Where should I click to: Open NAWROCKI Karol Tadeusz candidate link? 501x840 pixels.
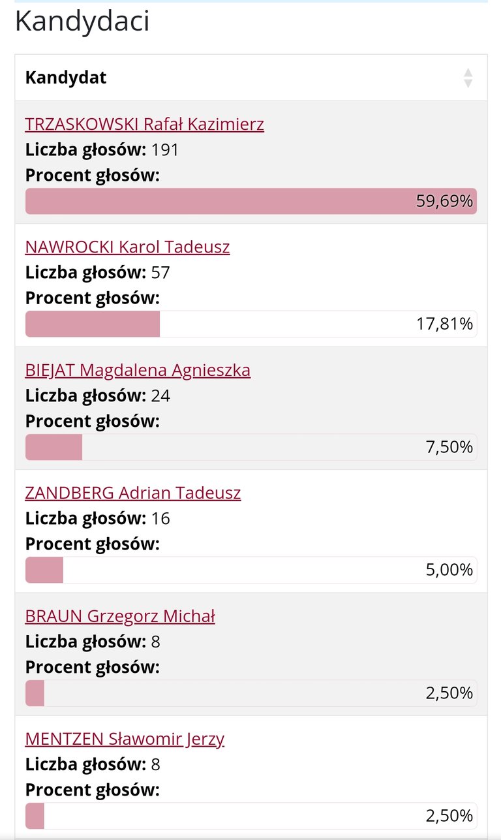128,247
